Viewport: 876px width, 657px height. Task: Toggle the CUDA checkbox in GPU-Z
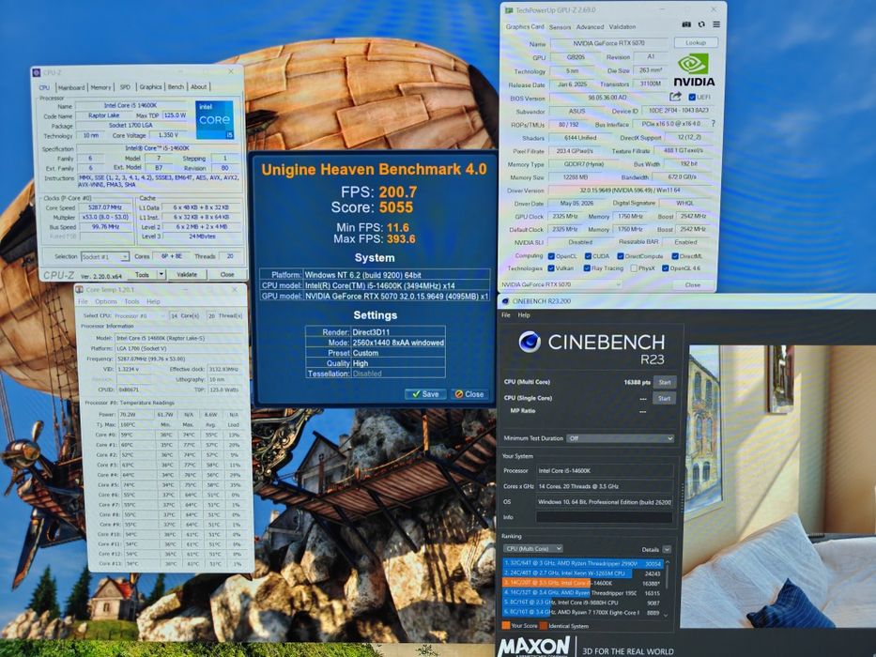pos(588,256)
